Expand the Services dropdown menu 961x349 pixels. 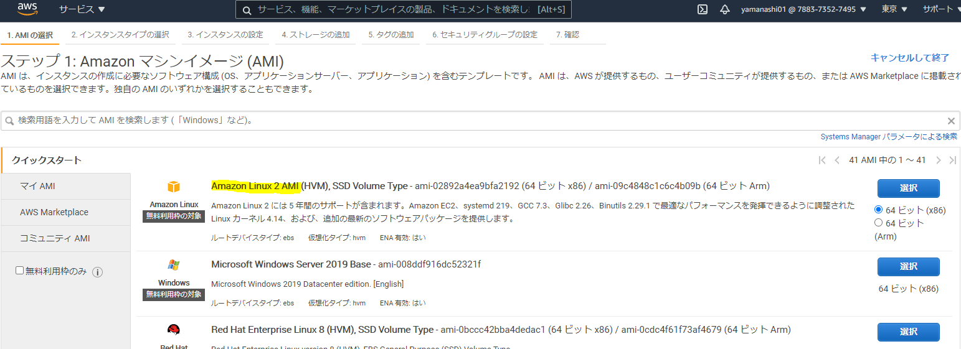pos(82,9)
